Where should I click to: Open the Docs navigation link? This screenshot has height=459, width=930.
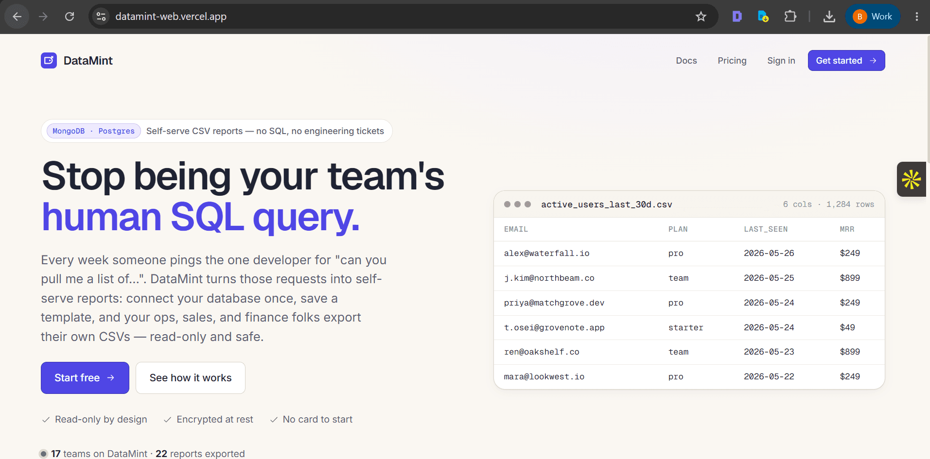[x=686, y=61]
